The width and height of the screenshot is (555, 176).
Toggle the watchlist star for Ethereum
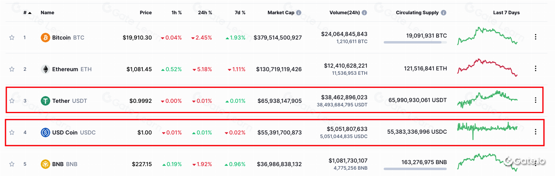point(12,69)
